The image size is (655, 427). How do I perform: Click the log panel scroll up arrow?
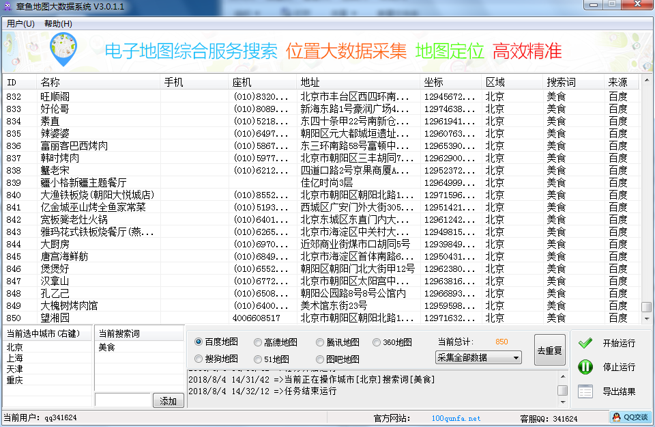pyautogui.click(x=563, y=376)
